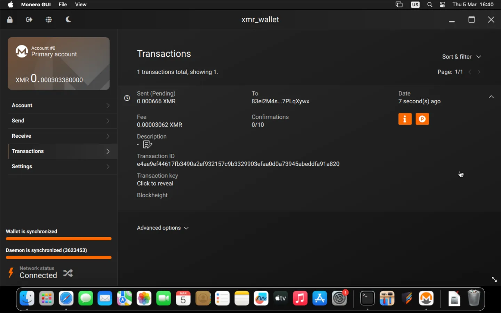
Task: Click to reveal the transaction key
Action: (x=155, y=184)
